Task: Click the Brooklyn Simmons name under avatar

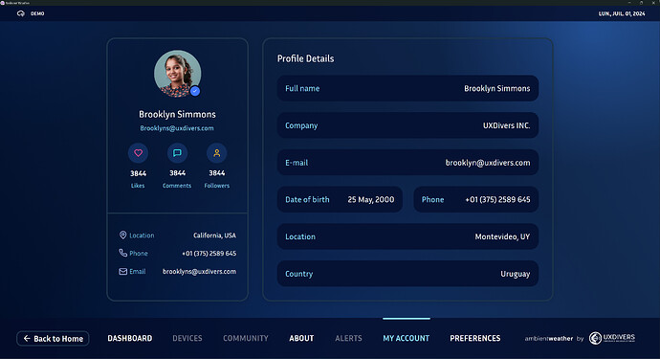Action: pyautogui.click(x=177, y=114)
